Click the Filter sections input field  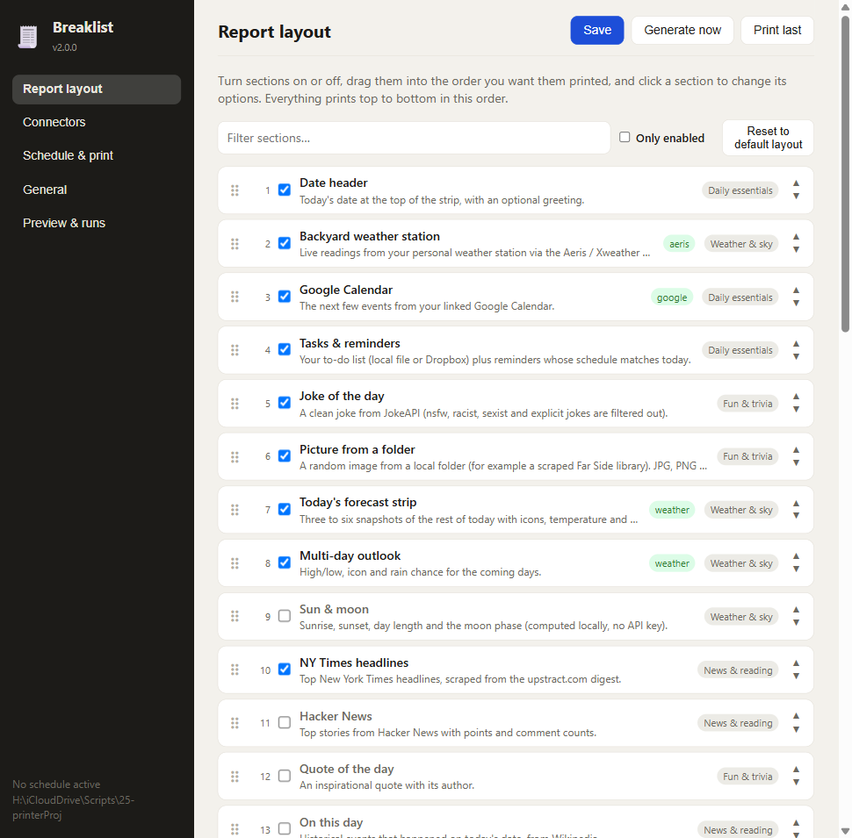[414, 138]
